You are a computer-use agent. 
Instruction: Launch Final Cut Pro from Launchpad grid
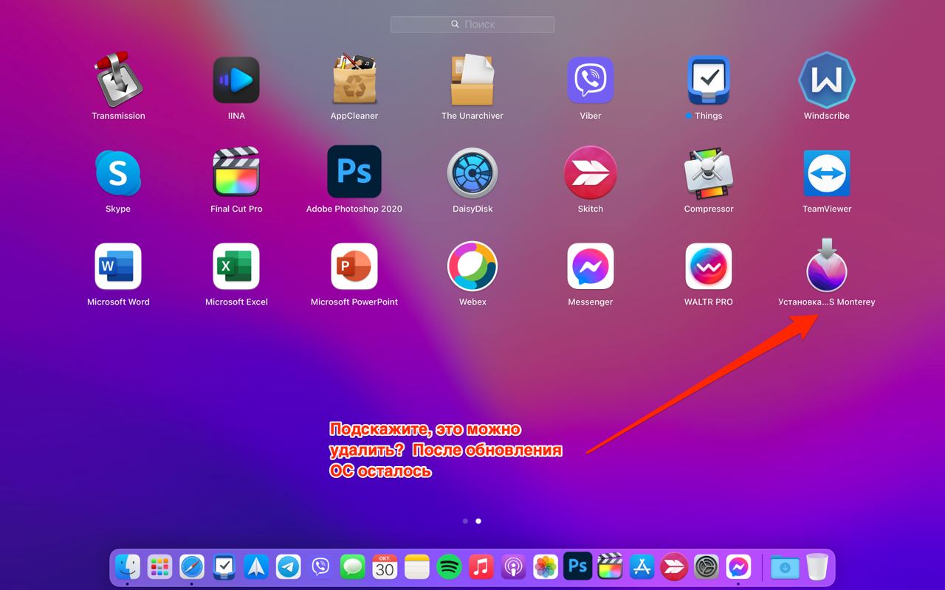coord(236,173)
